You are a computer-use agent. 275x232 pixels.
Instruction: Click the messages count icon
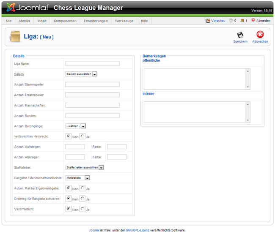[231, 20]
